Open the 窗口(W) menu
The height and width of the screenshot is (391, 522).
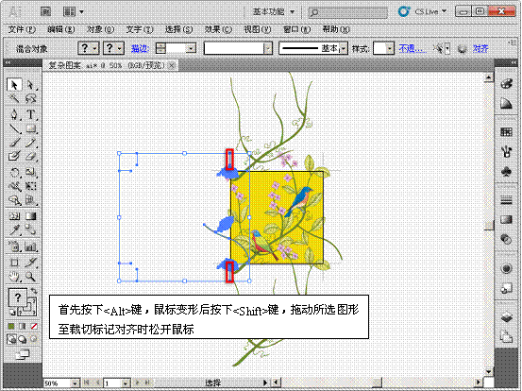coord(296,29)
